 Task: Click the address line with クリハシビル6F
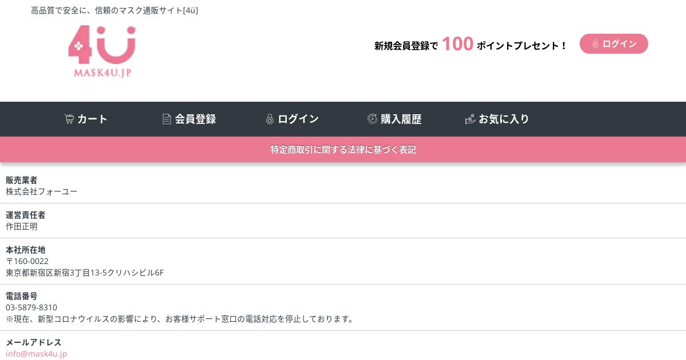pos(85,273)
